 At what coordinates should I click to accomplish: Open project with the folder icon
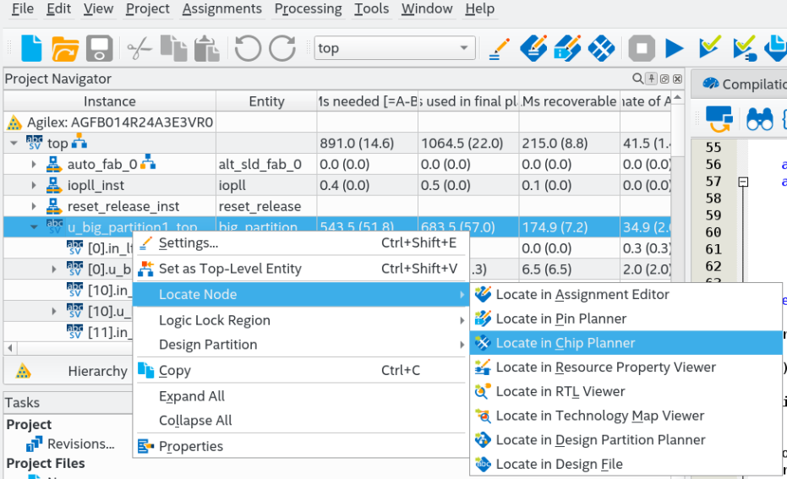tap(65, 49)
